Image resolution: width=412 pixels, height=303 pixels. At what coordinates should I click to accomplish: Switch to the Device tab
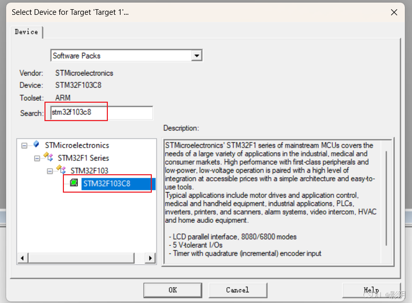click(26, 32)
